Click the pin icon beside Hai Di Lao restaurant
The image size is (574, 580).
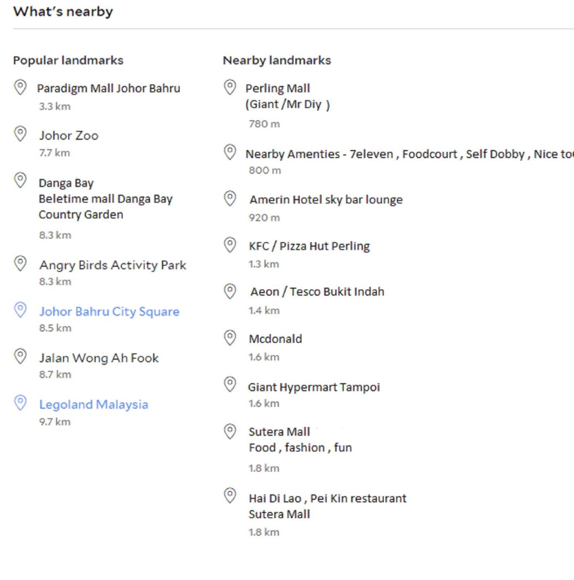pyautogui.click(x=230, y=495)
